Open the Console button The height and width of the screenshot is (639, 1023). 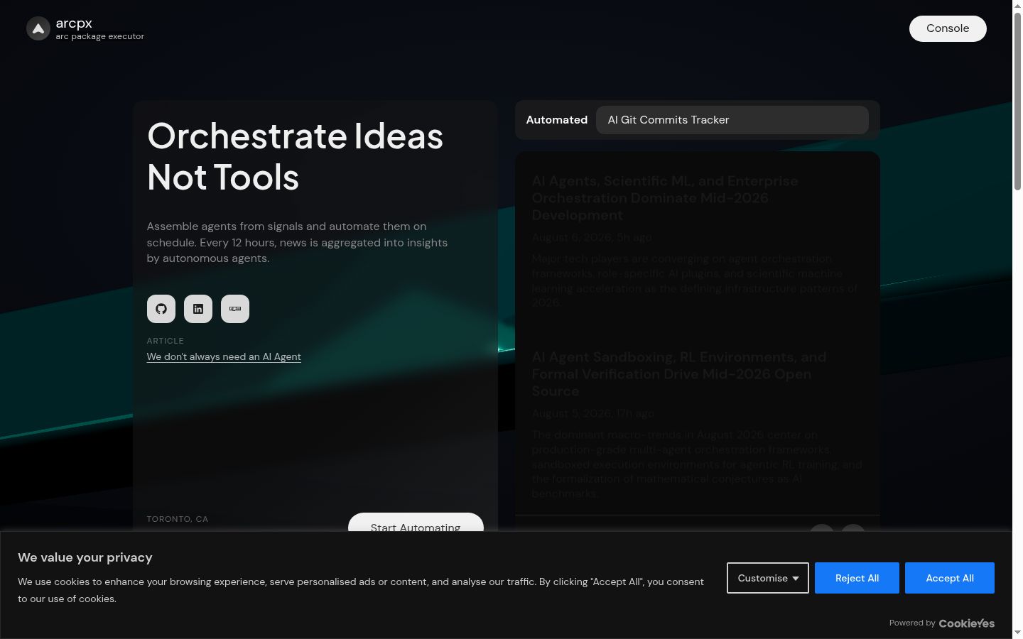[x=948, y=28]
